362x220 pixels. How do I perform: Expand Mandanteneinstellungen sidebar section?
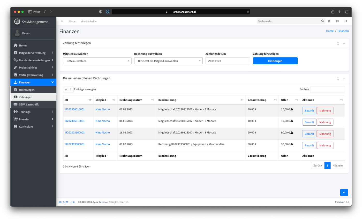pos(34,60)
